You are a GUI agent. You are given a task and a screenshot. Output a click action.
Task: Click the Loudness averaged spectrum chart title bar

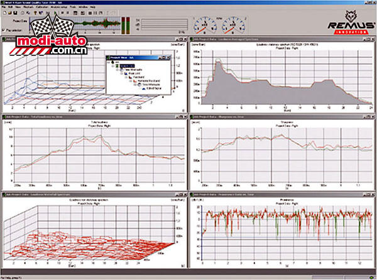tap(282, 39)
